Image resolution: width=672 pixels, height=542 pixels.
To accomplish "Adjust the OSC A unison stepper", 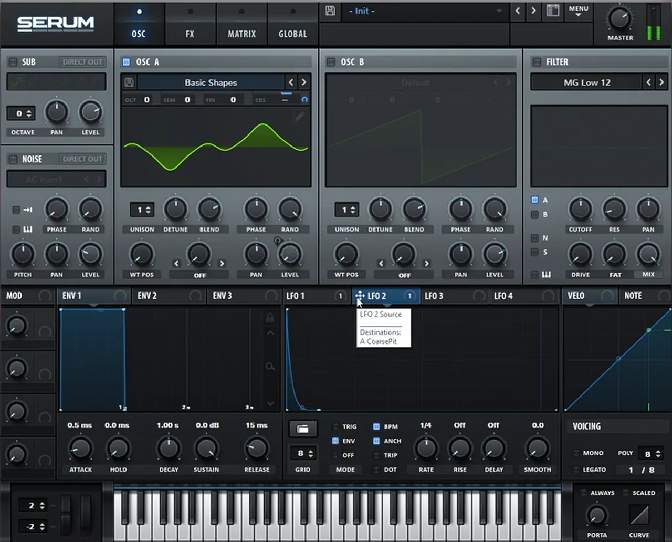I will pos(142,210).
